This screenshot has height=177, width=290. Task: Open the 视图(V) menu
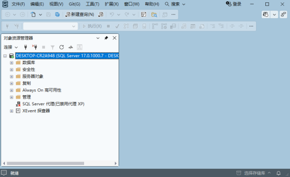[x=56, y=4]
